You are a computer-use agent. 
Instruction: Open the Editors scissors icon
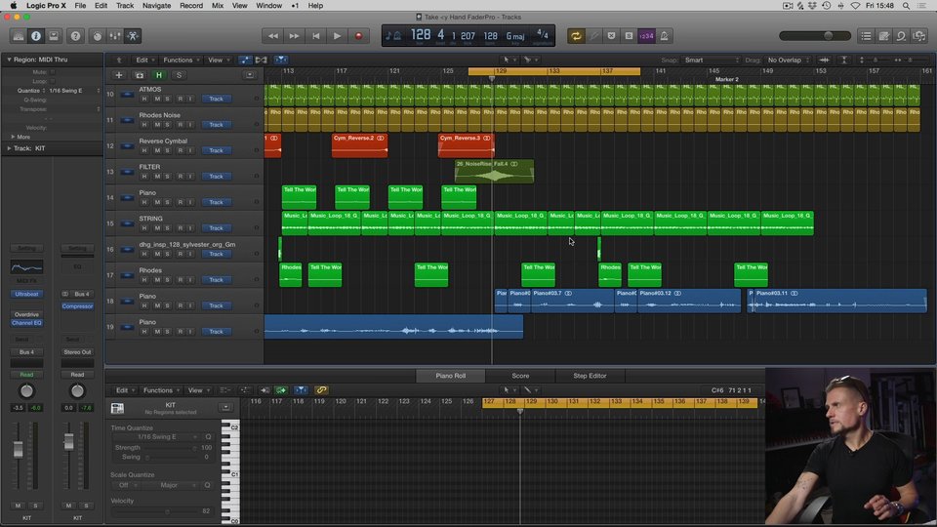[x=133, y=36]
